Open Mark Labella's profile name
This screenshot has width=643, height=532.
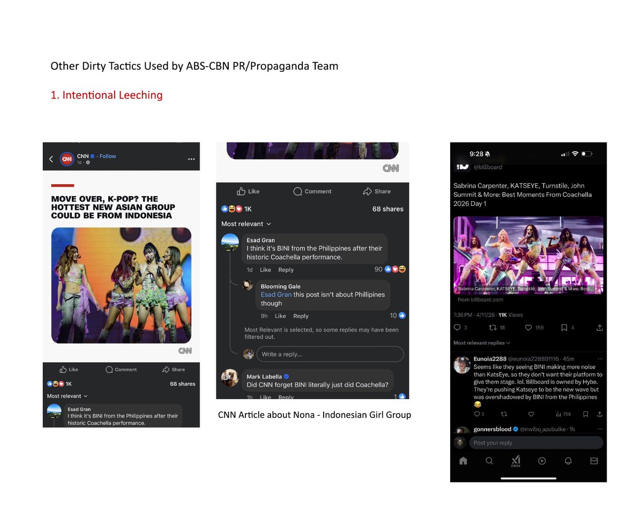pos(264,377)
